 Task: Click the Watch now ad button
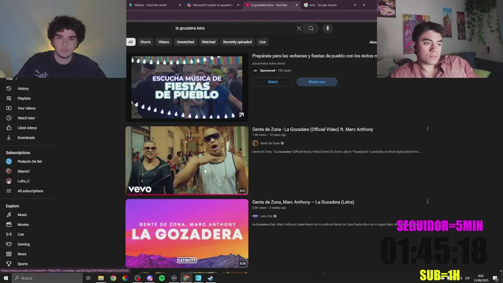click(x=317, y=82)
